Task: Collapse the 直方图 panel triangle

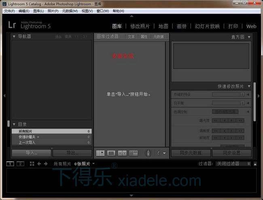Action: coord(249,37)
